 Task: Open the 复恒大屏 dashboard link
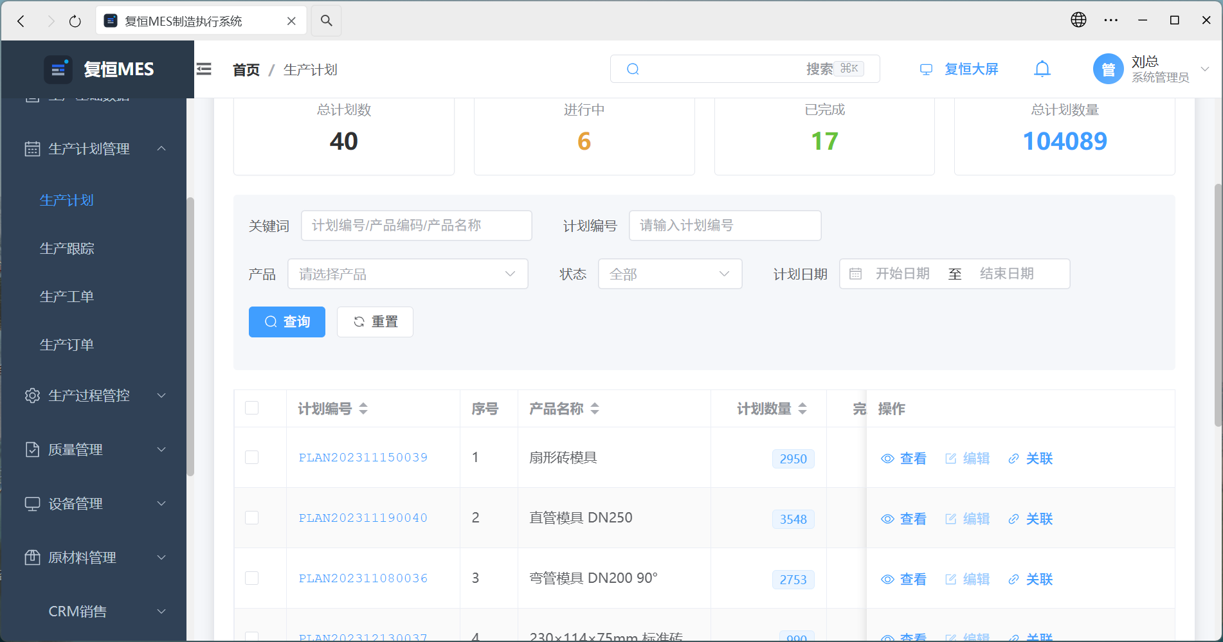(959, 69)
